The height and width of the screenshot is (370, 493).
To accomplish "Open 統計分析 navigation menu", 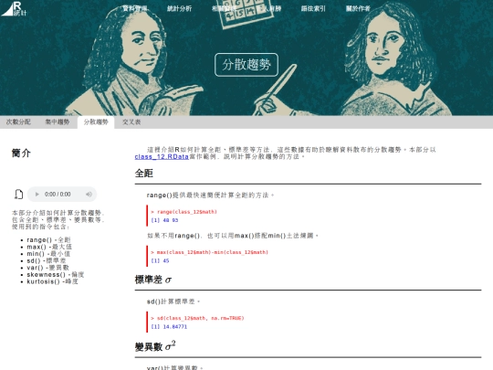I will tap(180, 8).
